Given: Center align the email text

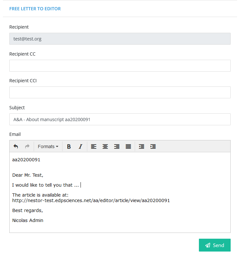Looking at the screenshot, I should coord(105,146).
